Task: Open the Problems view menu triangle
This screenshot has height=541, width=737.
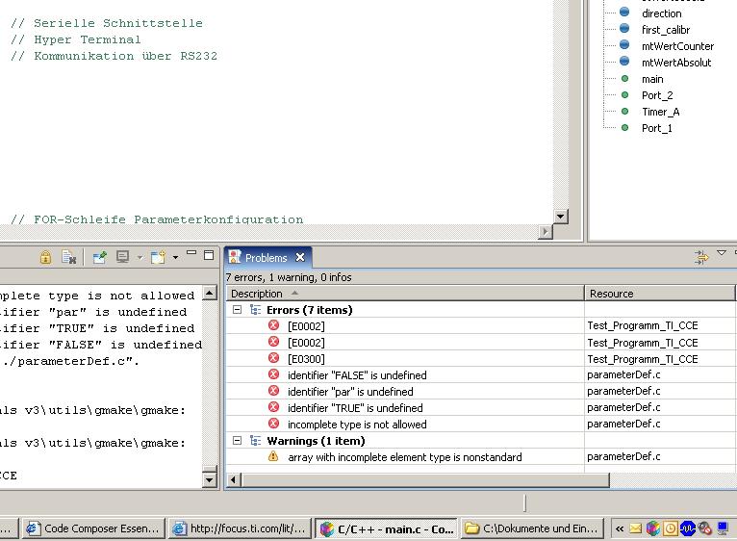Action: (x=722, y=253)
